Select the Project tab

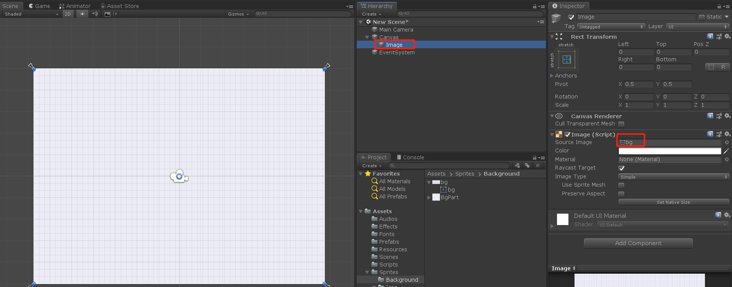point(374,157)
